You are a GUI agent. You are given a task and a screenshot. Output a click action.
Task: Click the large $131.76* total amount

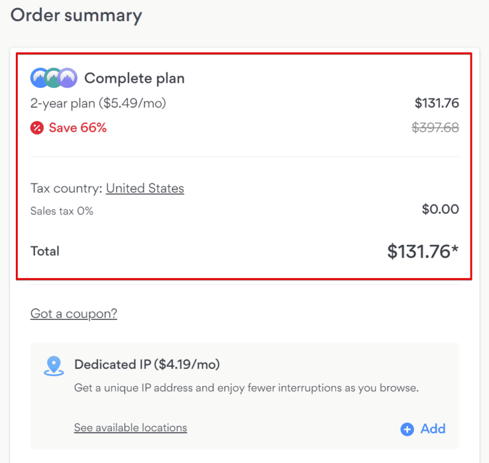click(422, 252)
